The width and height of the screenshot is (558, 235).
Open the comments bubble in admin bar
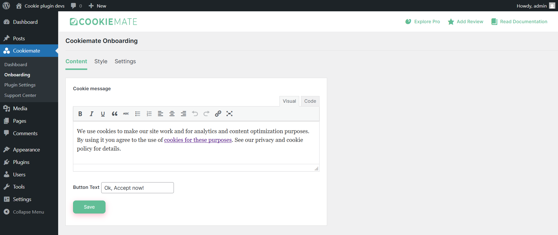tap(76, 6)
